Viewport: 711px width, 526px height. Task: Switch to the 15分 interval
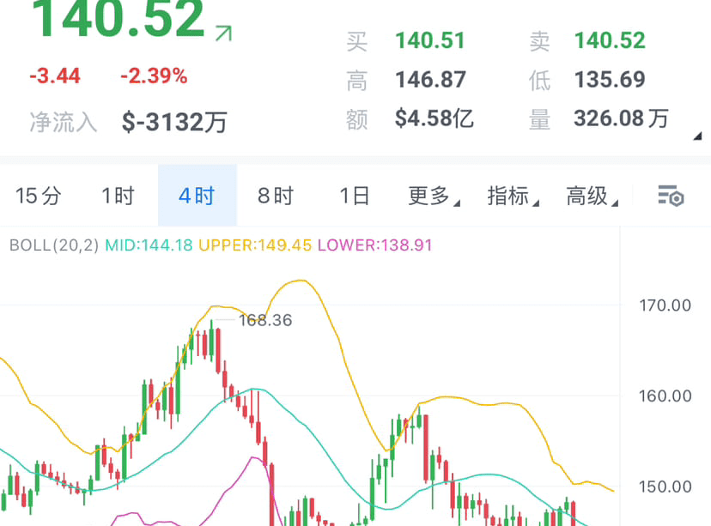pos(39,196)
